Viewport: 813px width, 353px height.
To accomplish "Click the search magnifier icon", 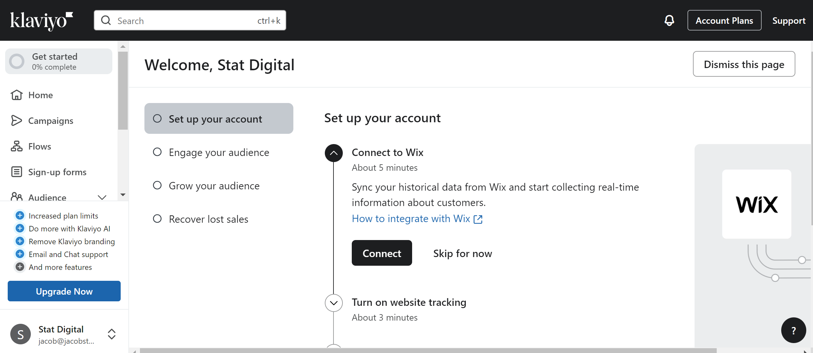I will coord(106,21).
